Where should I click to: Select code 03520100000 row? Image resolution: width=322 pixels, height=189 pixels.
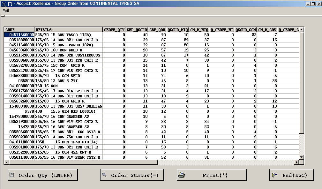(152, 147)
